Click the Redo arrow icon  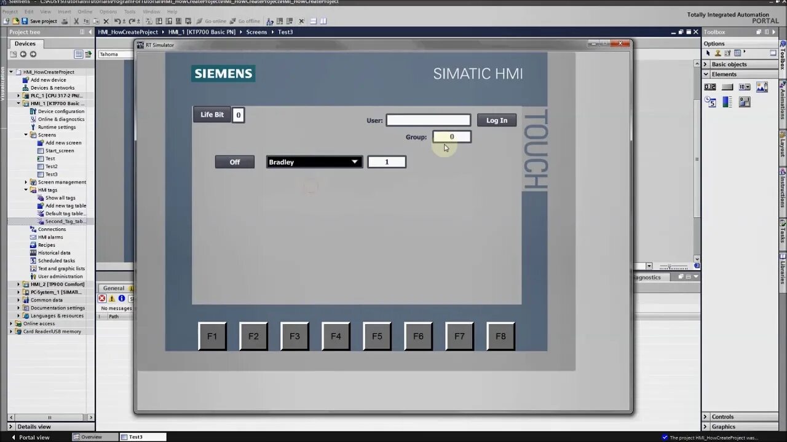(132, 21)
